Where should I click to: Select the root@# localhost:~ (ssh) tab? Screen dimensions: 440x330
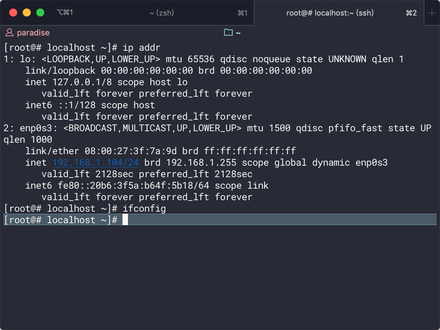[x=339, y=13]
